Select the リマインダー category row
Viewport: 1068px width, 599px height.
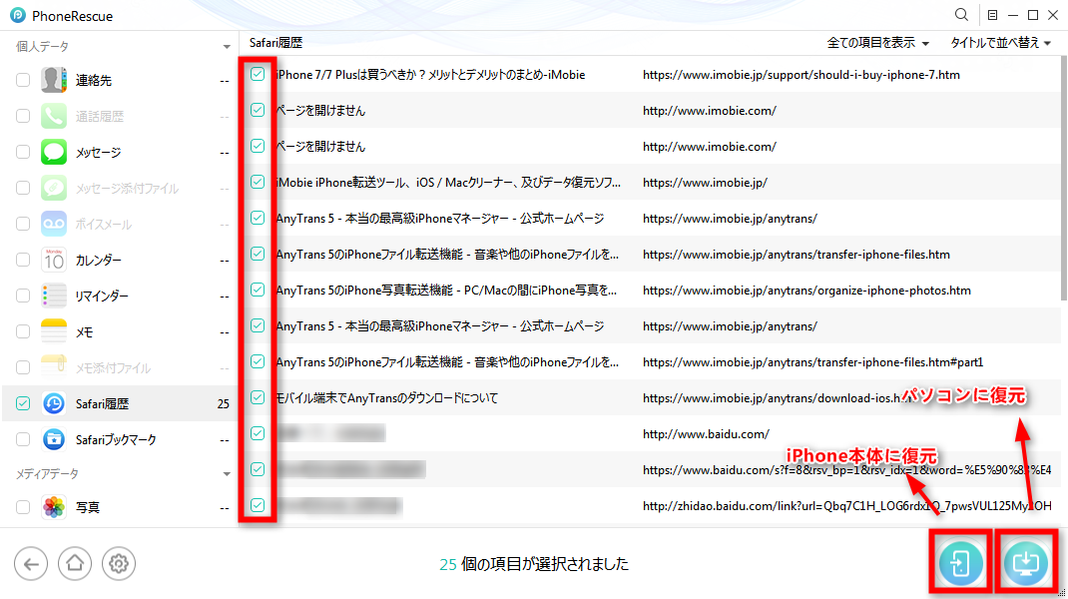click(120, 296)
